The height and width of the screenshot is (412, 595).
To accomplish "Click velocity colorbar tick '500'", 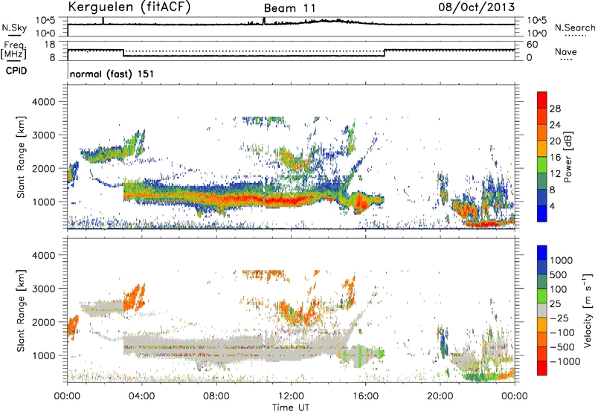I will pos(560,274).
